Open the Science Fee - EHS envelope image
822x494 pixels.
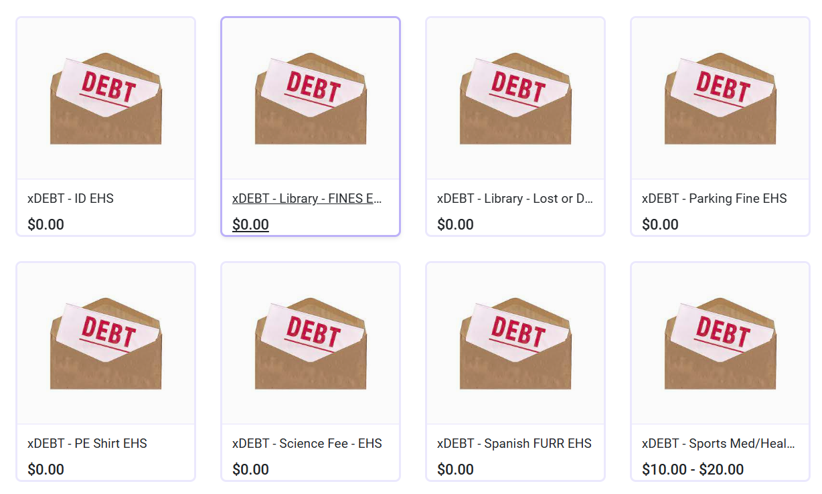click(310, 342)
